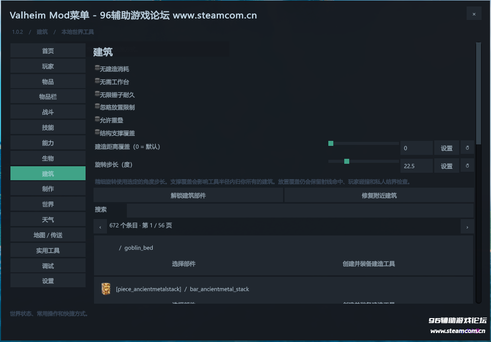Open the 首页 section
This screenshot has width=491, height=342.
click(x=48, y=51)
